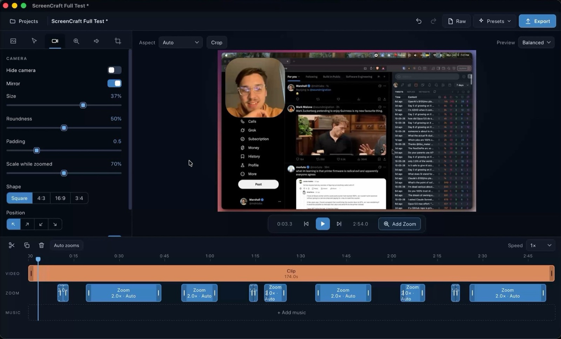This screenshot has height=339, width=561.
Task: Click the Add Zoom button
Action: (399, 224)
